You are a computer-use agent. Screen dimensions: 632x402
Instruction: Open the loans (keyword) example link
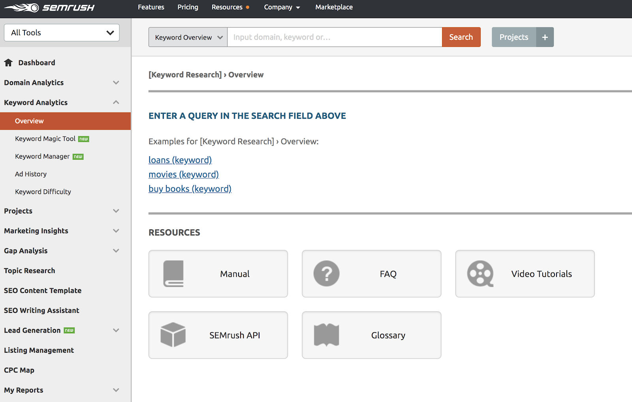click(180, 160)
